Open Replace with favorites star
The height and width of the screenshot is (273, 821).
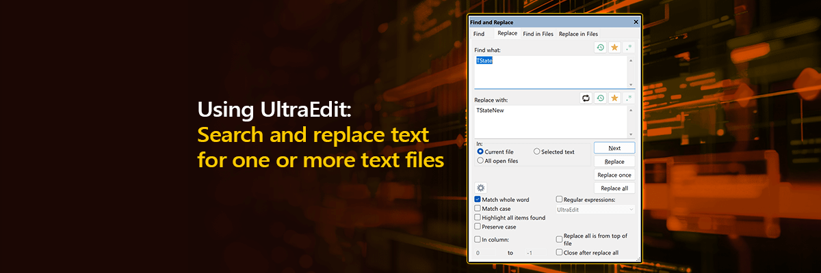point(615,98)
